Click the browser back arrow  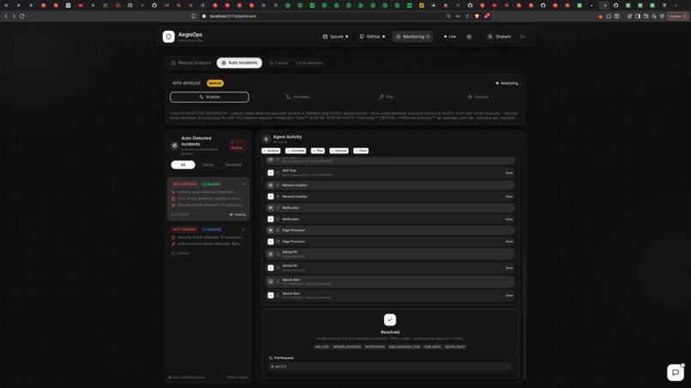click(x=6, y=16)
